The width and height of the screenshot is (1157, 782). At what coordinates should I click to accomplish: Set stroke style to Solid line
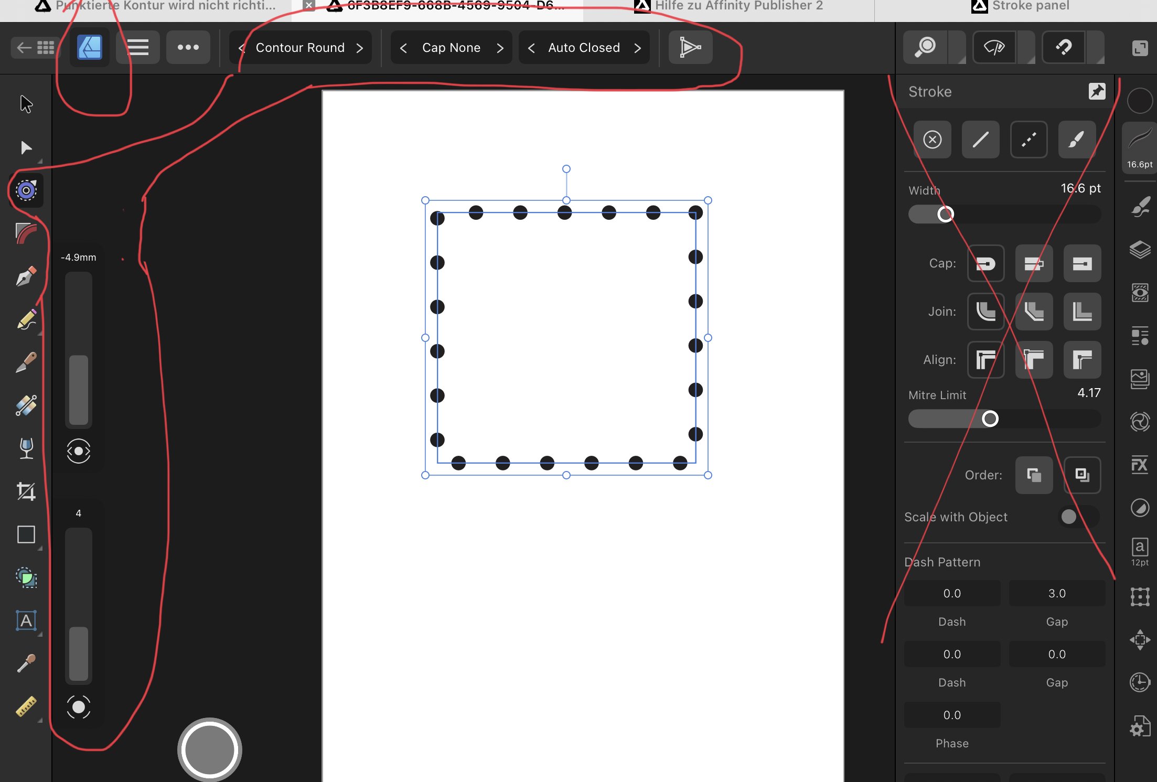[980, 140]
